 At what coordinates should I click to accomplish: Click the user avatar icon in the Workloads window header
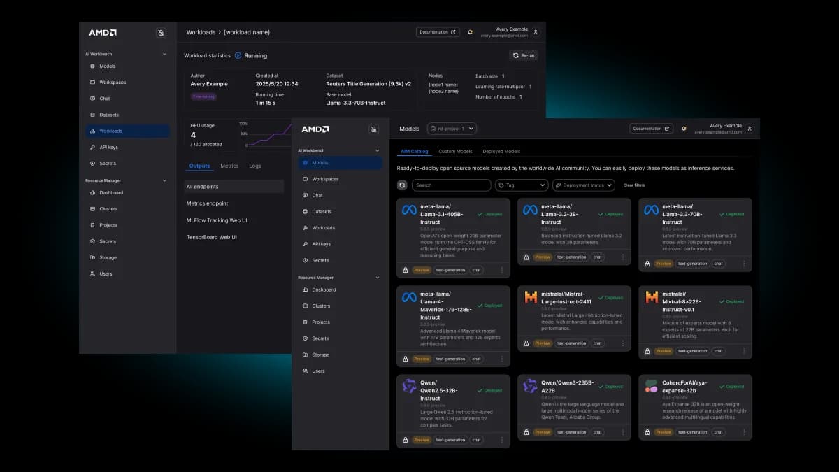(x=536, y=32)
